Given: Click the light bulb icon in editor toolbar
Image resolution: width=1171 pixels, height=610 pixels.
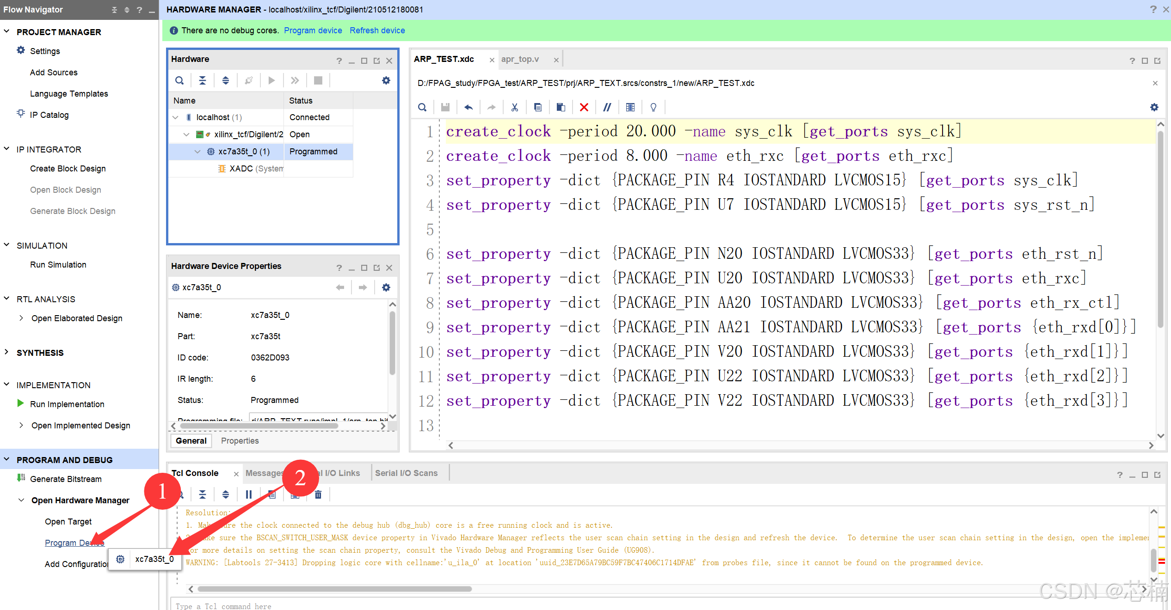Looking at the screenshot, I should (653, 107).
